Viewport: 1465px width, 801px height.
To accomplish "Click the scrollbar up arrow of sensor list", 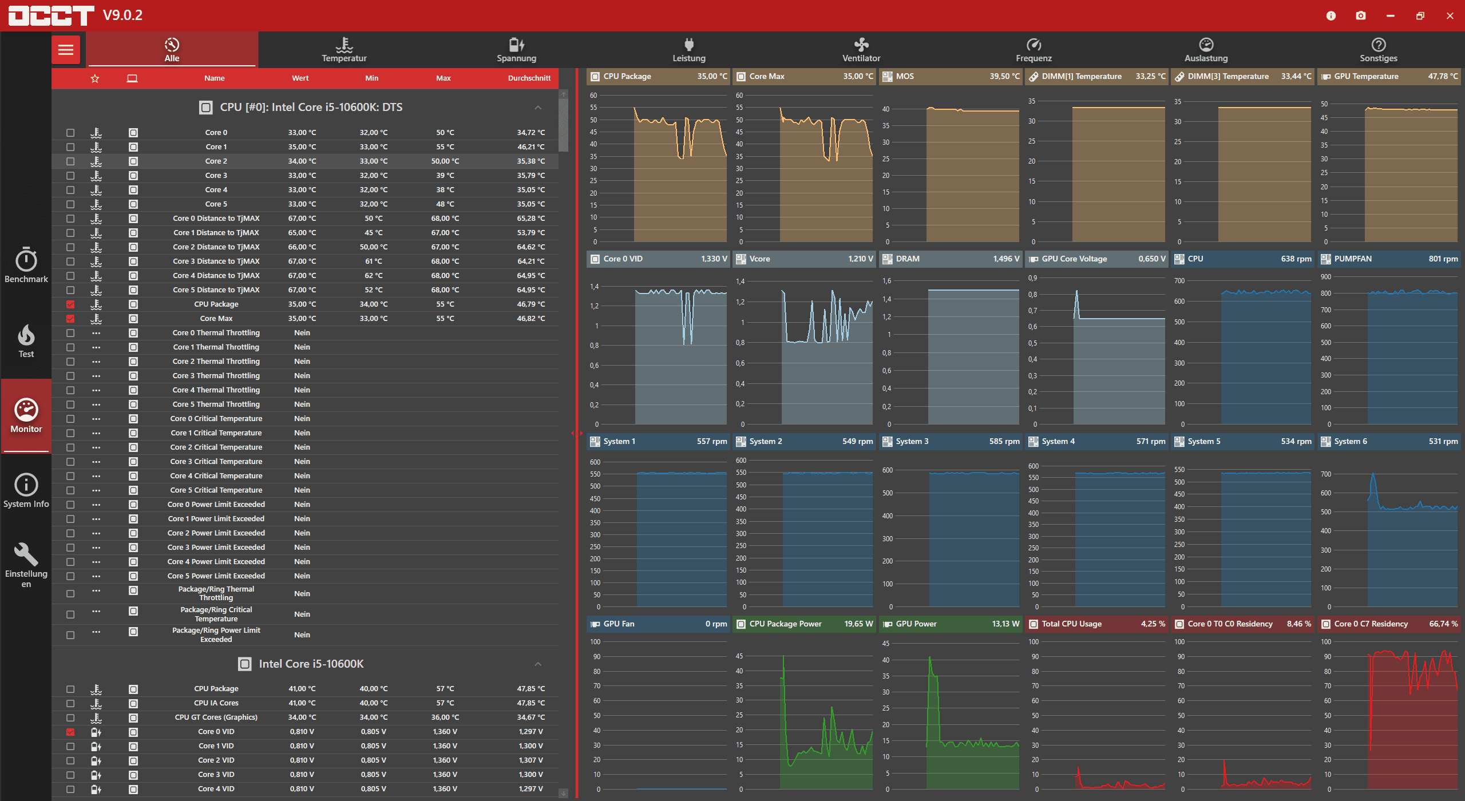I will point(563,93).
